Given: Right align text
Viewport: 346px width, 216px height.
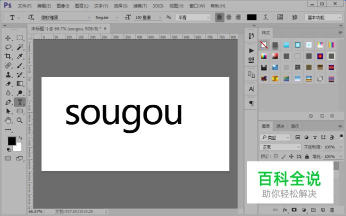Looking at the screenshot, I should 238,17.
